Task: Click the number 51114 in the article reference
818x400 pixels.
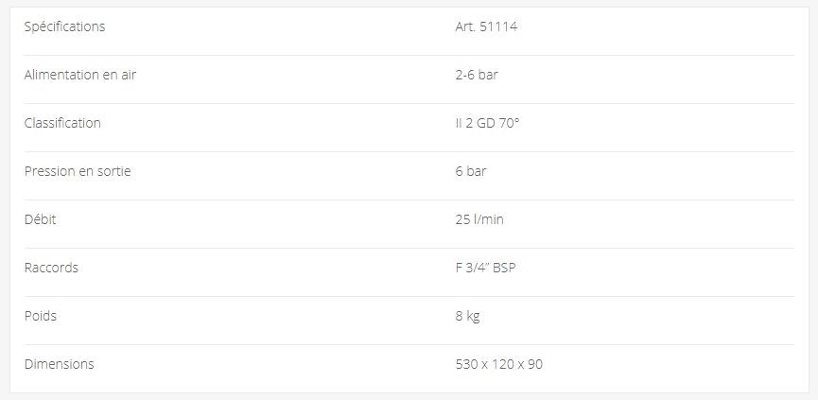Action: (497, 26)
